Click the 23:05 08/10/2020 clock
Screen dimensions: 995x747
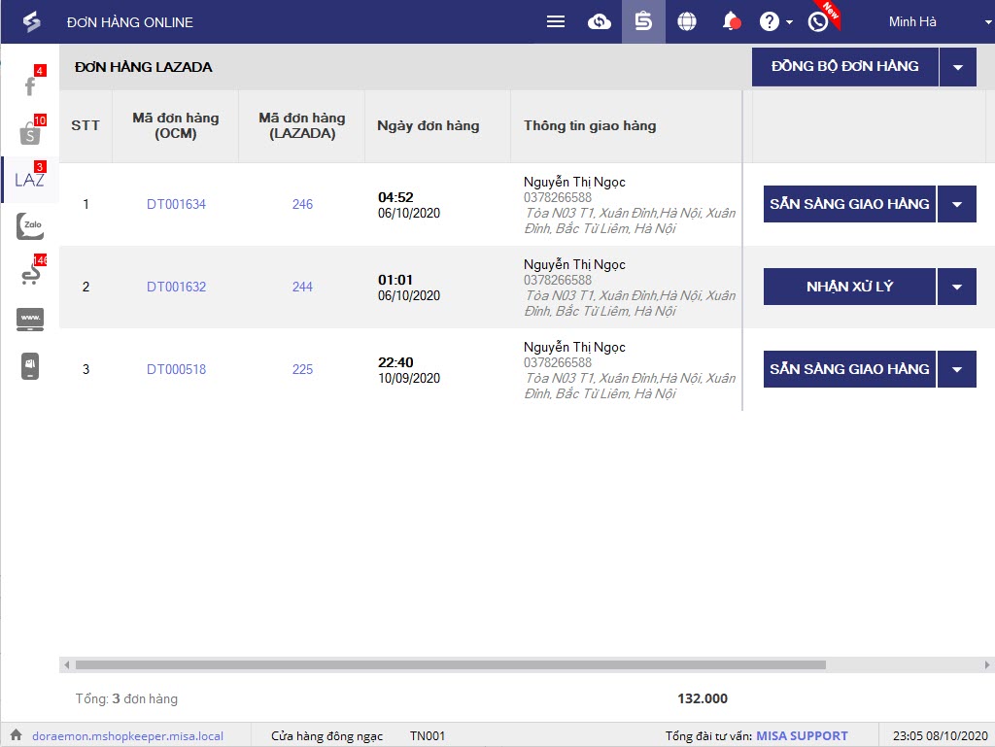tap(940, 735)
